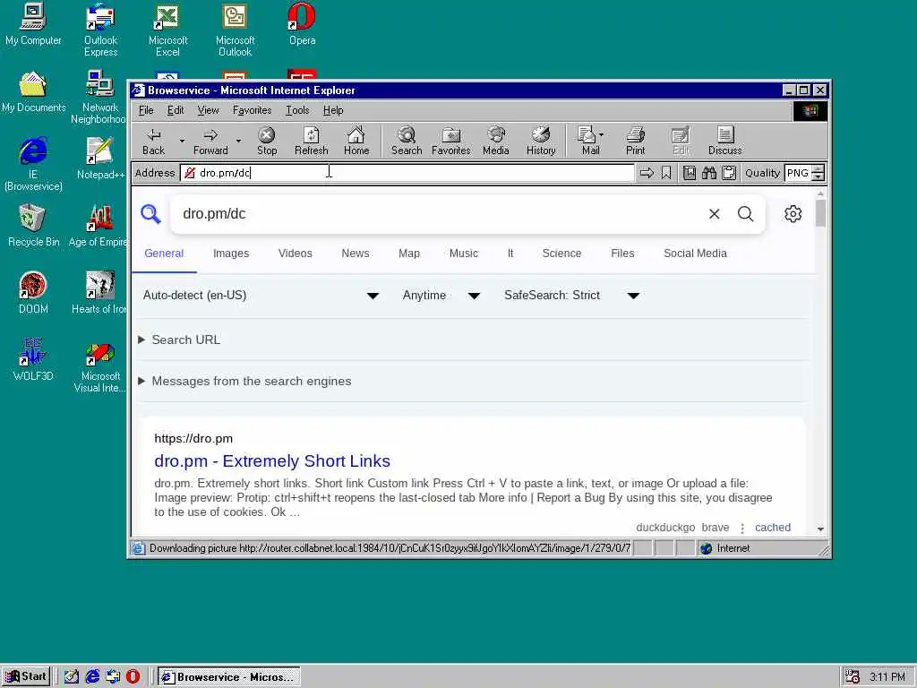Screen dimensions: 917x688
Task: Open the Opera desktop shortcut
Action: click(302, 24)
